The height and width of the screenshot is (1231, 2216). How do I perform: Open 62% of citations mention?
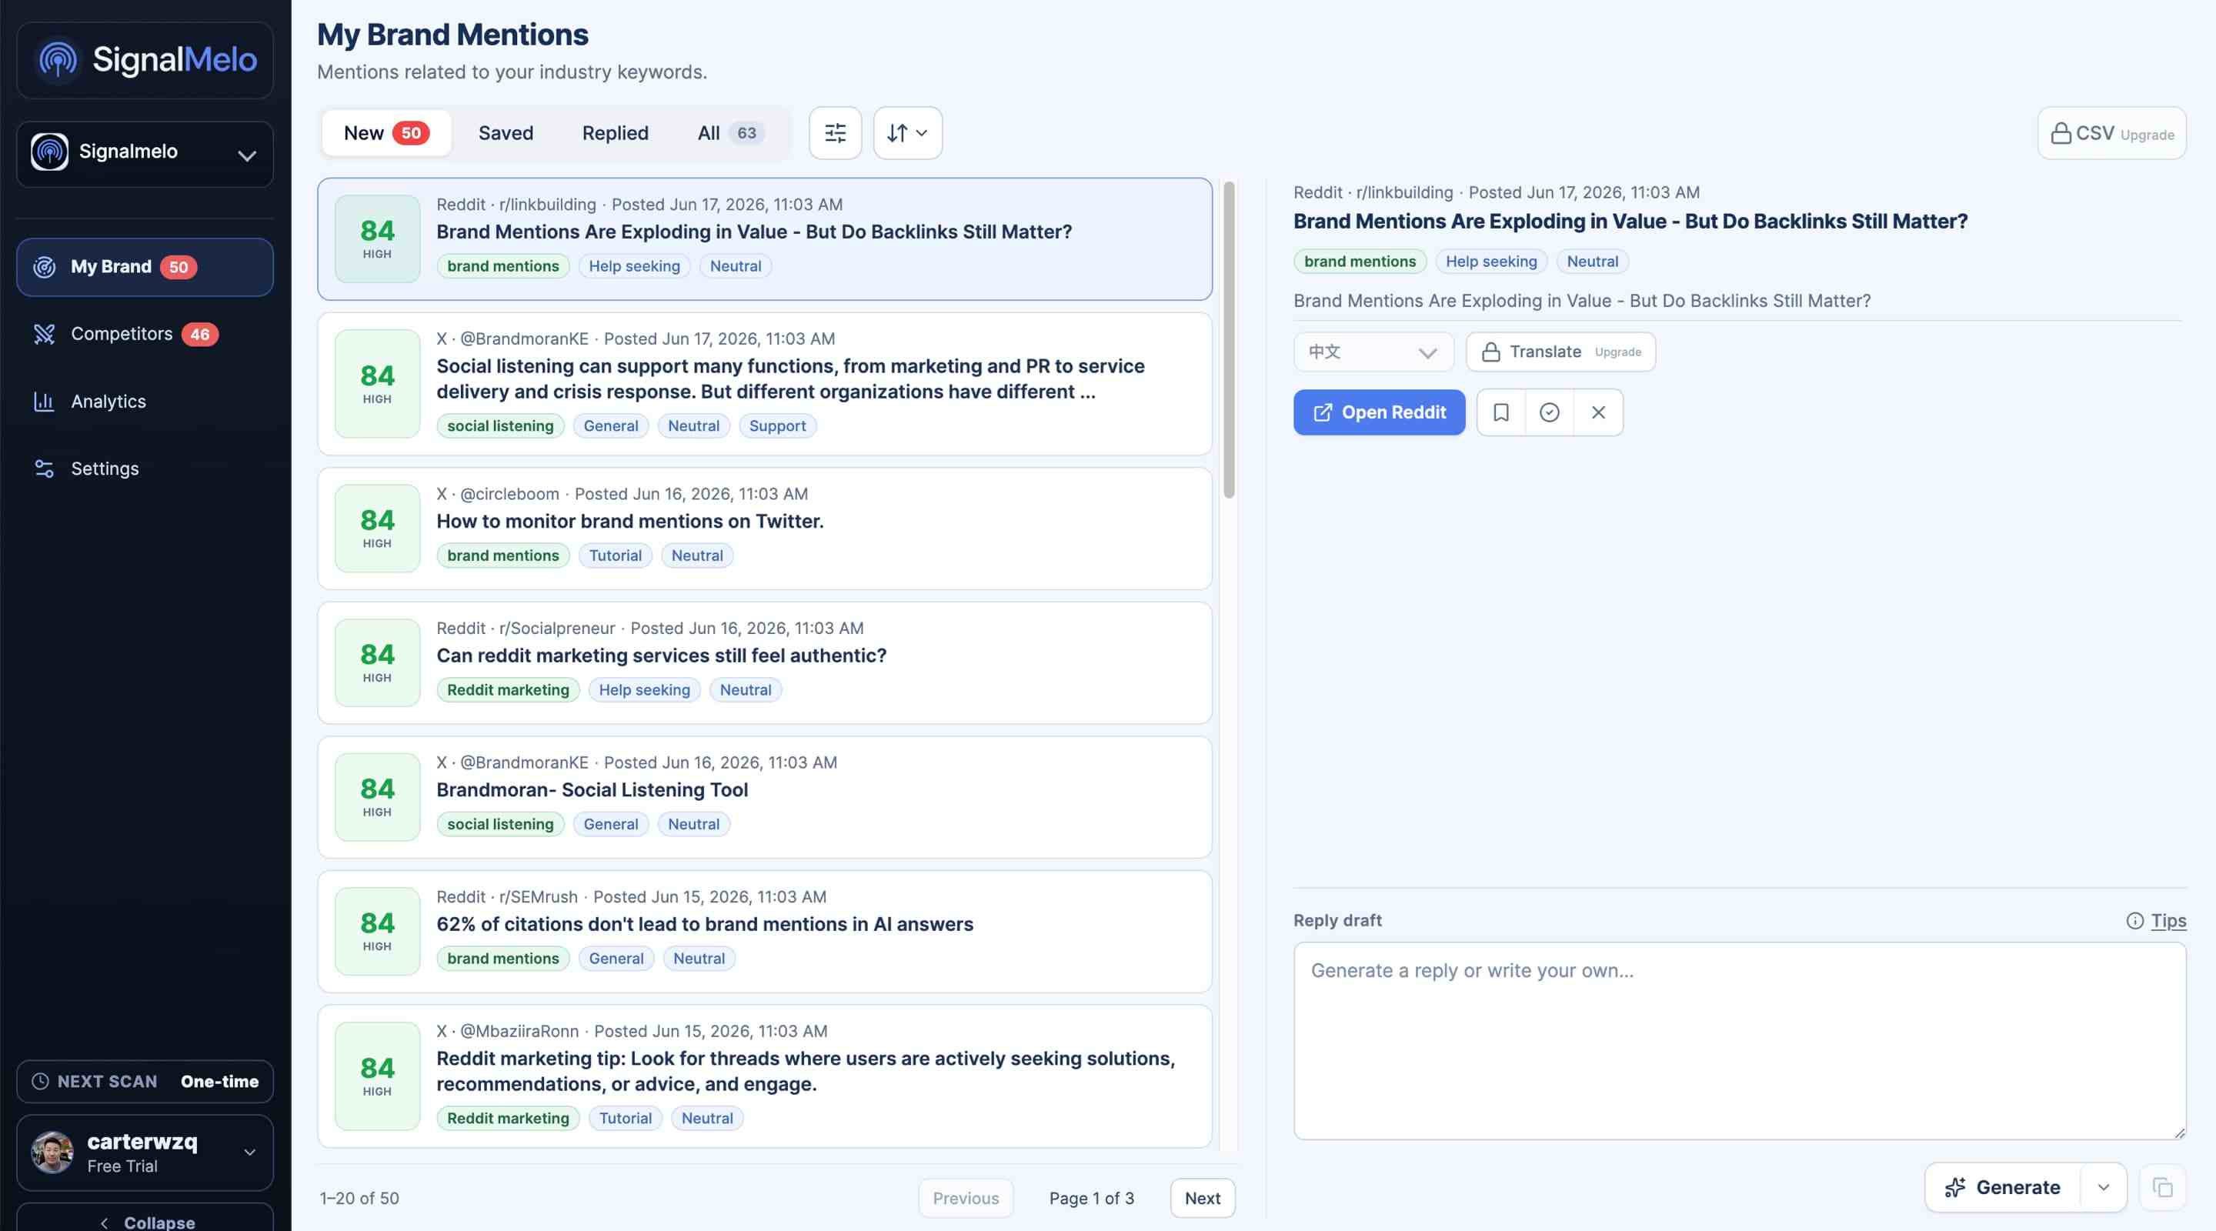click(764, 932)
